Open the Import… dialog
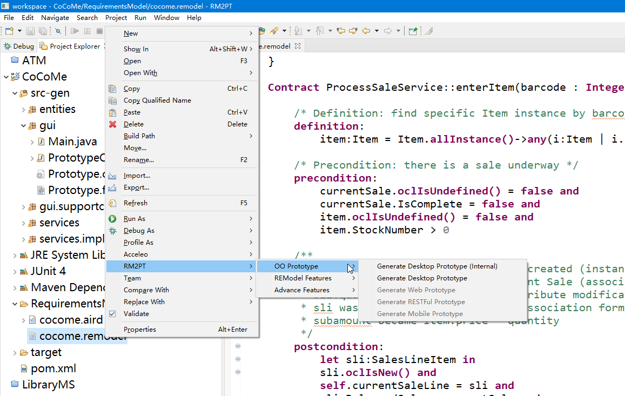The image size is (625, 396). point(183,176)
